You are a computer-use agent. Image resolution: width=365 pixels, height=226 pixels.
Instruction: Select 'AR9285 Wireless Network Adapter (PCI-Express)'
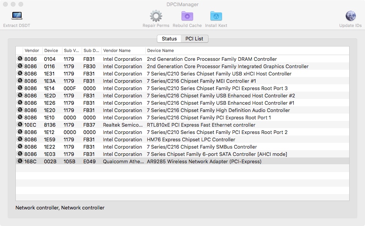coord(204,162)
